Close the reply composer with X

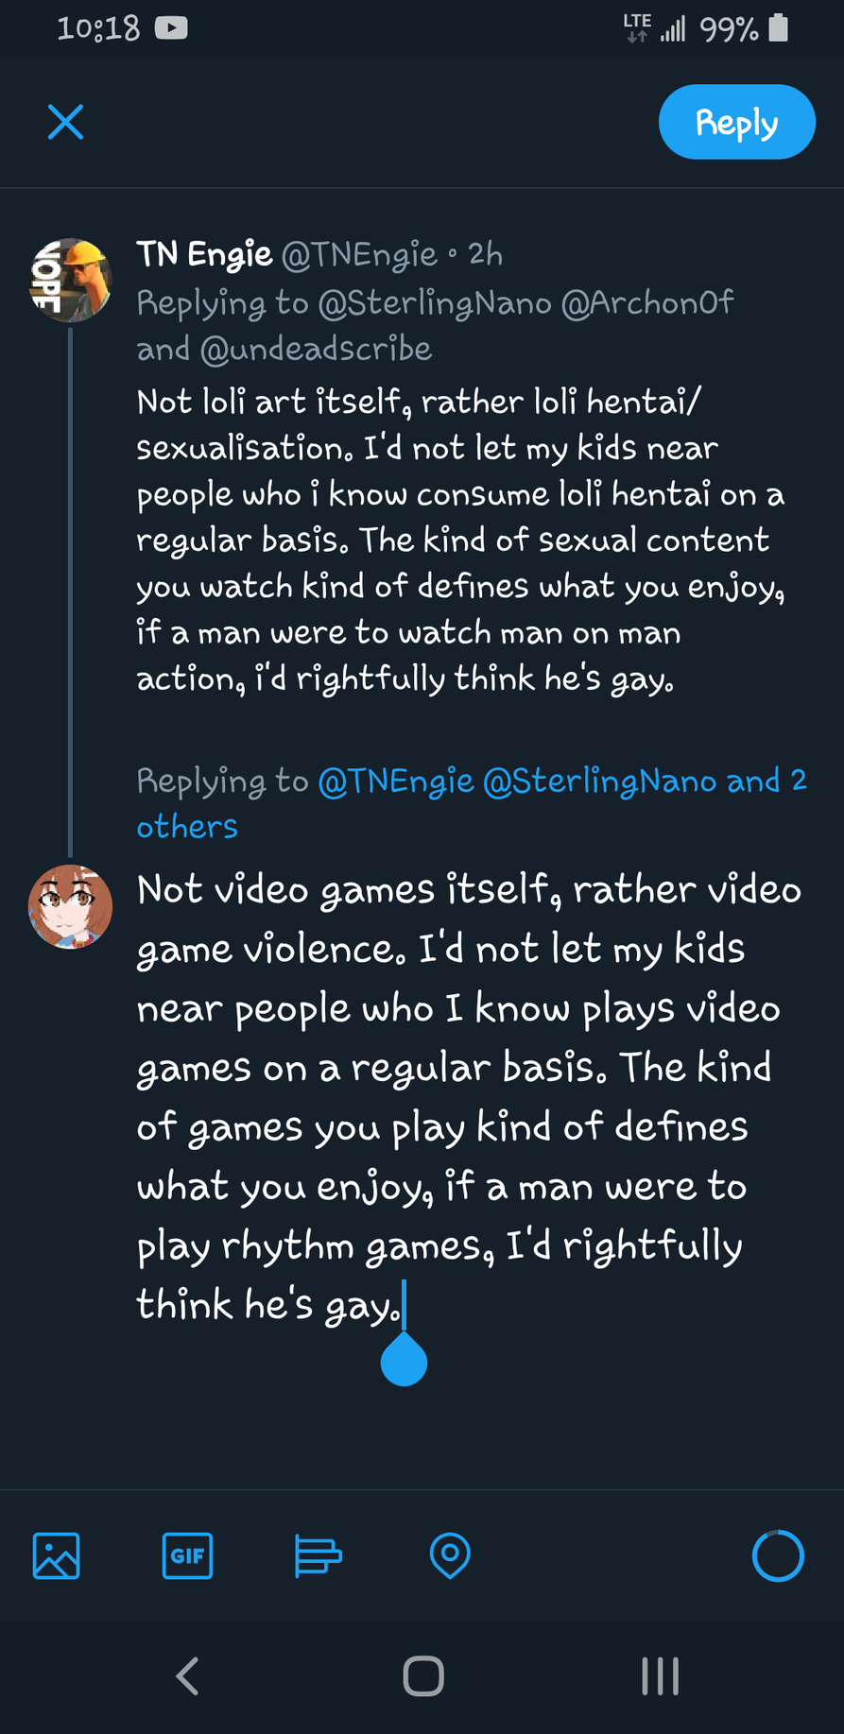(65, 122)
